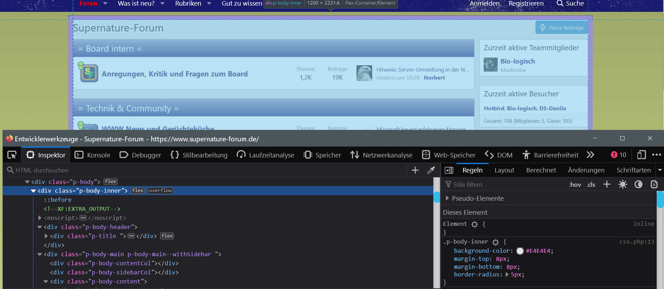Image resolution: width=664 pixels, height=289 pixels.
Task: Open the Layout sidebar tab
Action: 504,170
